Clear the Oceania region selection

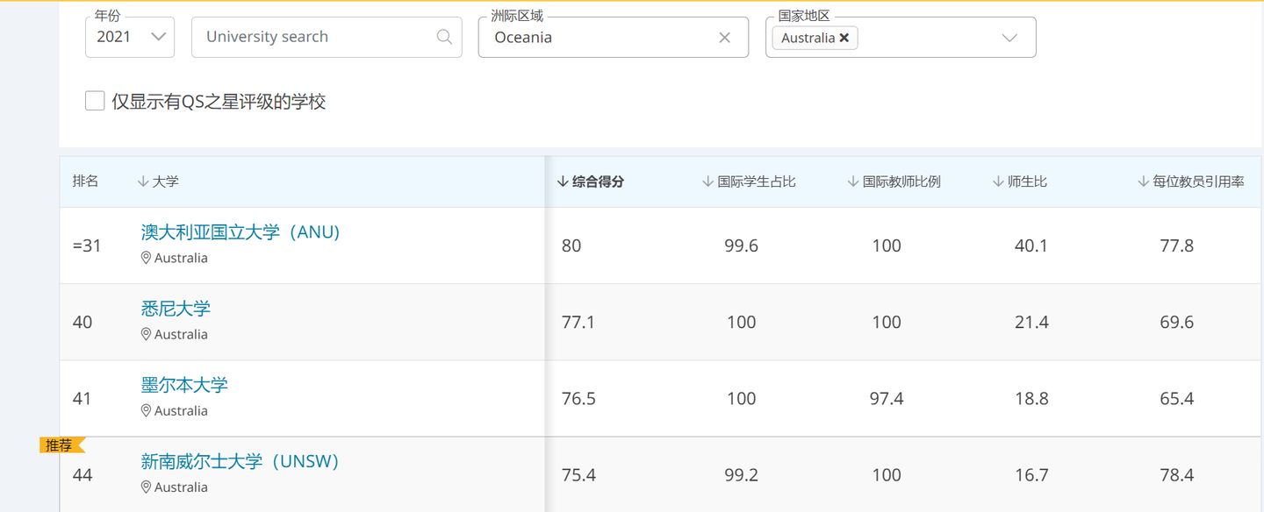coord(724,38)
